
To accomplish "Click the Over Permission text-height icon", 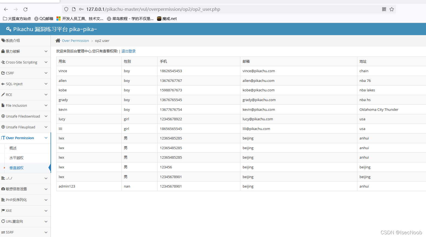I will point(3,138).
